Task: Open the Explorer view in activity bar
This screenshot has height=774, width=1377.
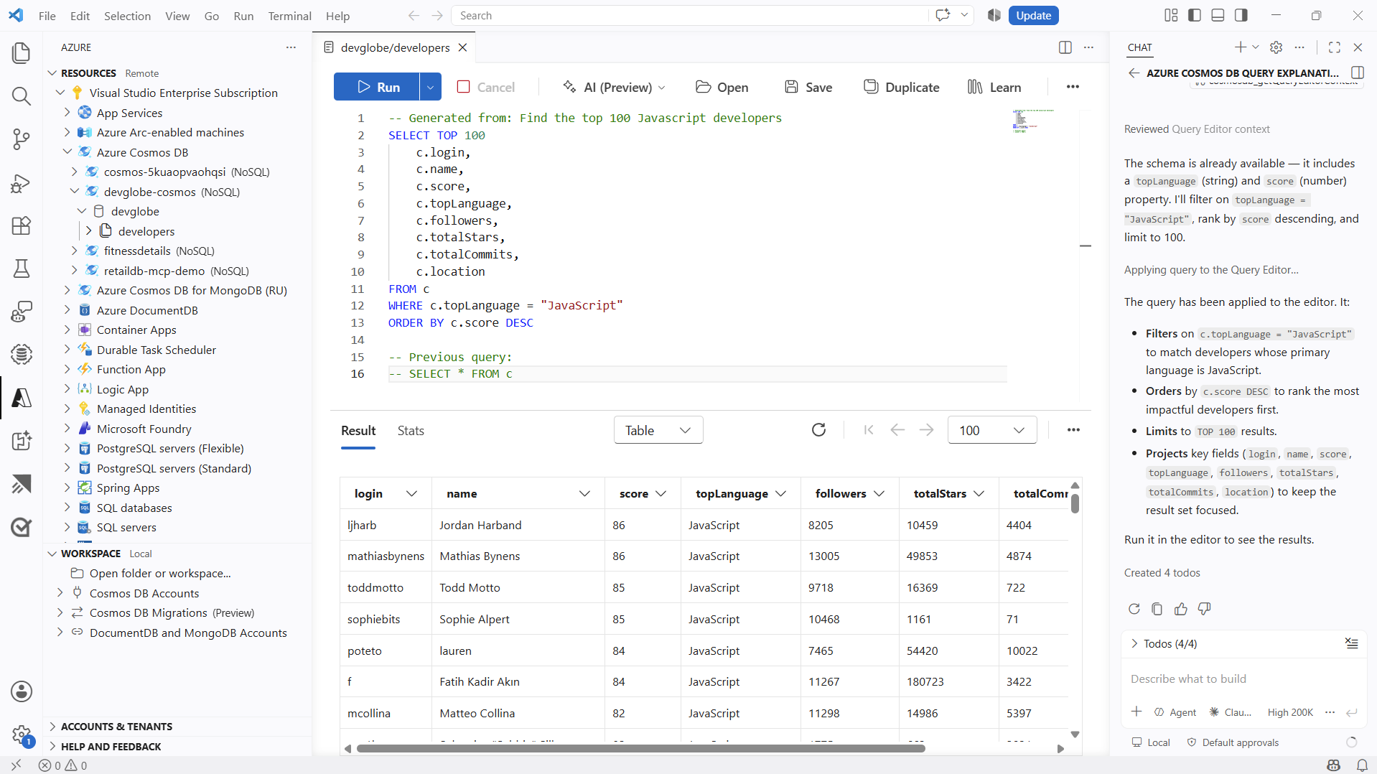Action: (22, 53)
